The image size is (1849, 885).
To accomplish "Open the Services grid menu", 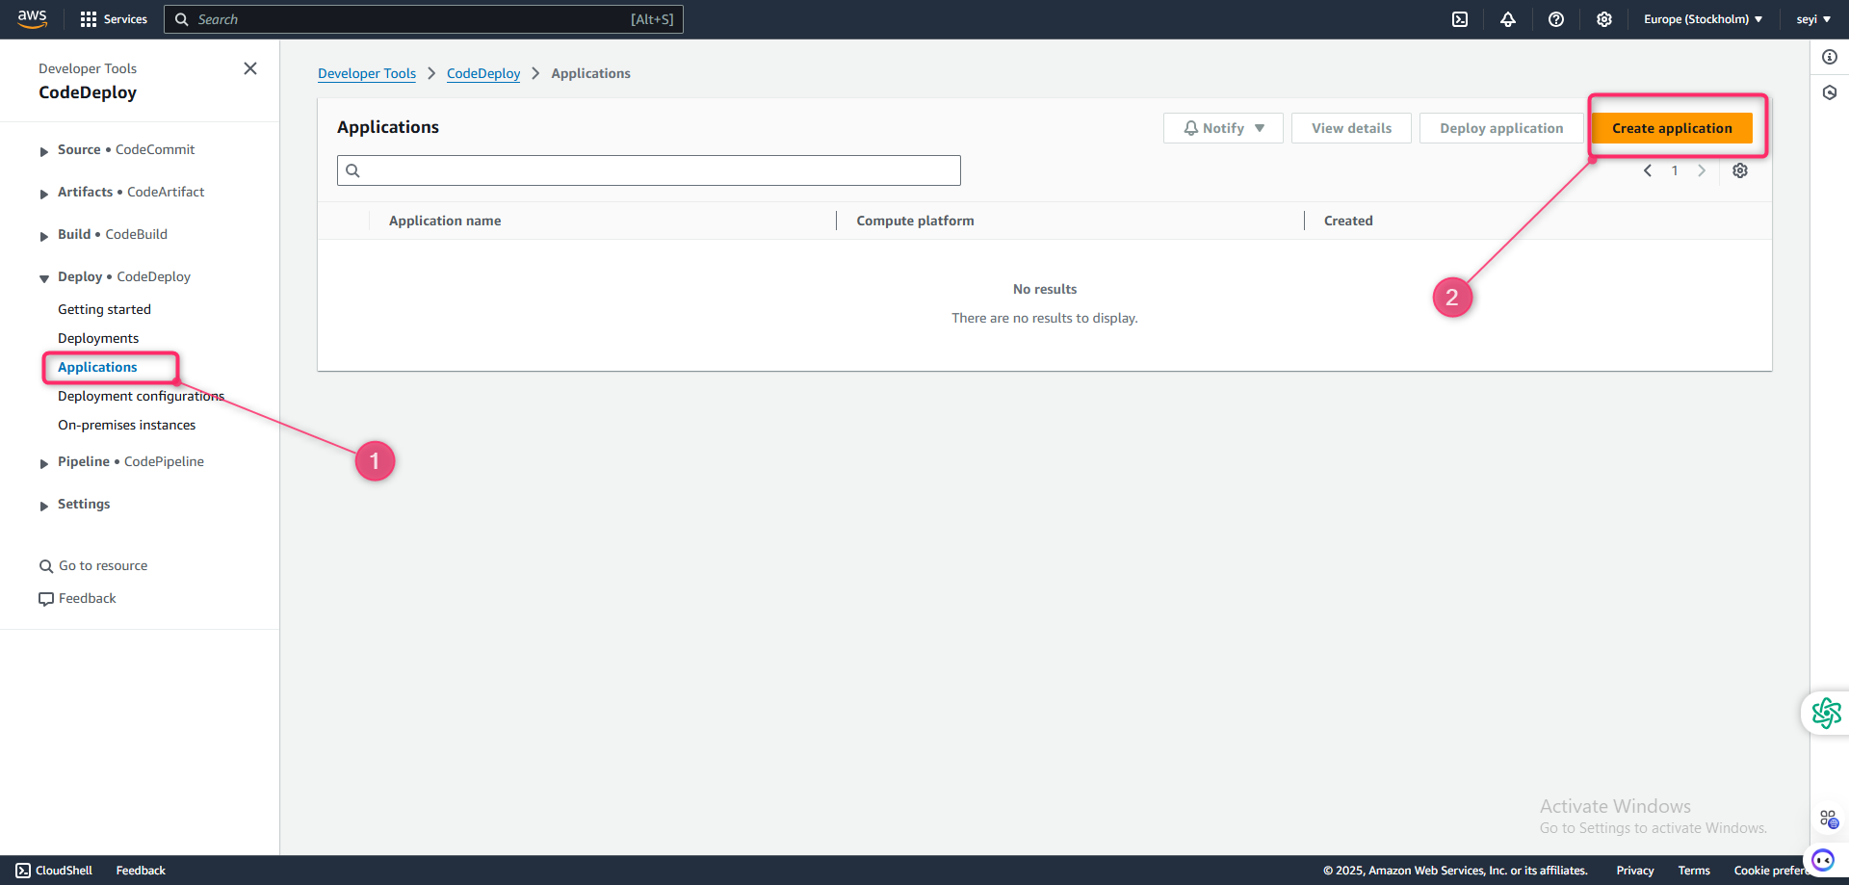I will [89, 19].
